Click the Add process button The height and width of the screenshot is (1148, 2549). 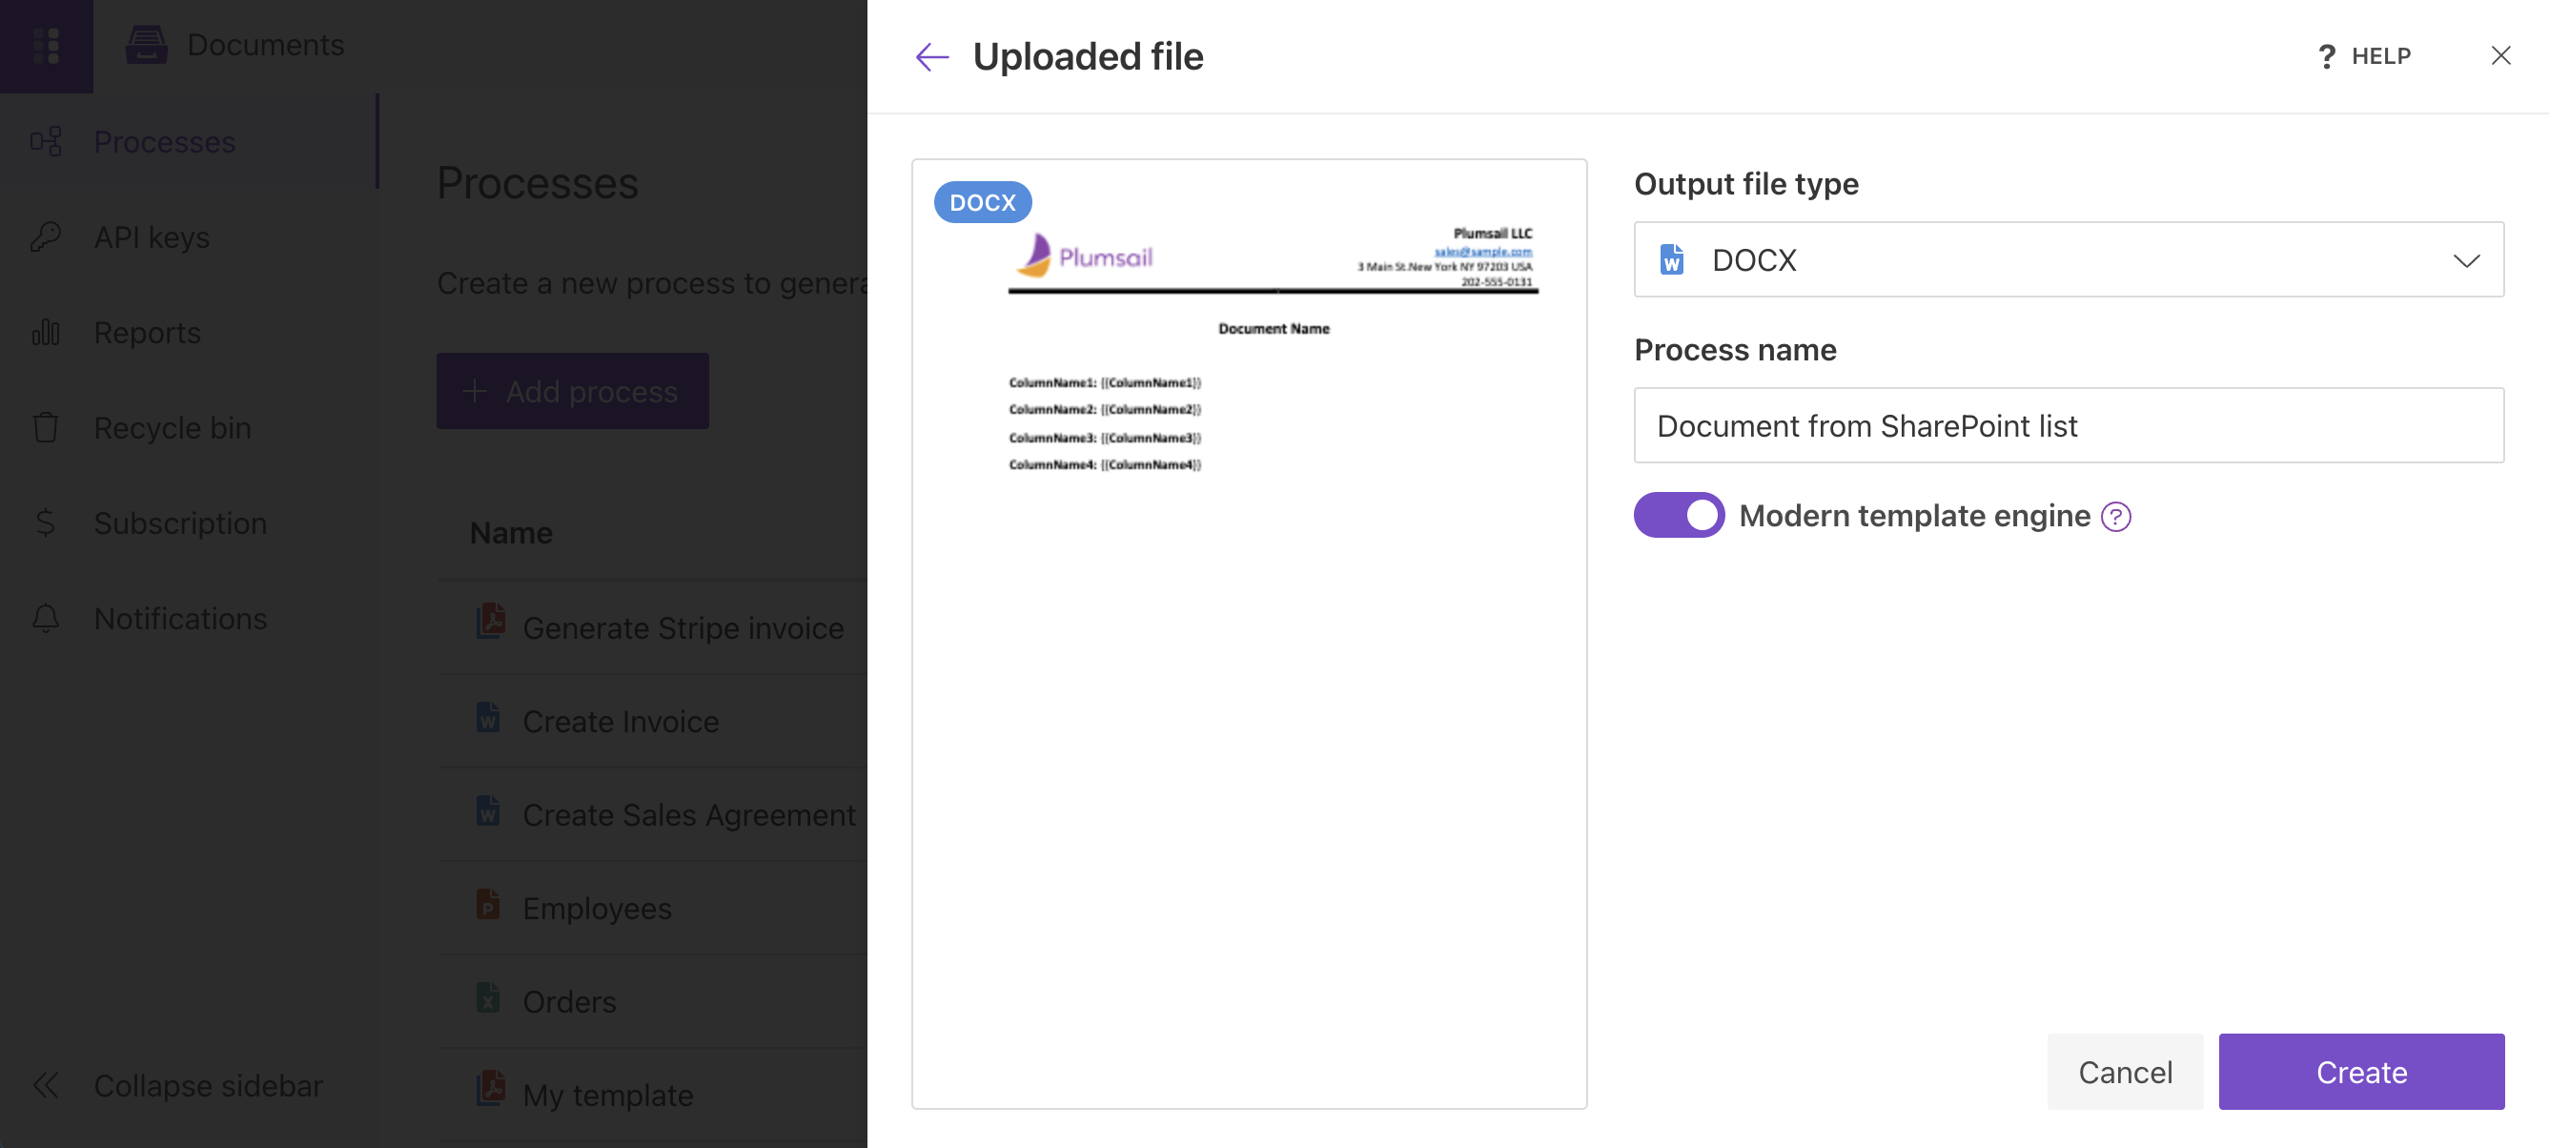click(572, 391)
